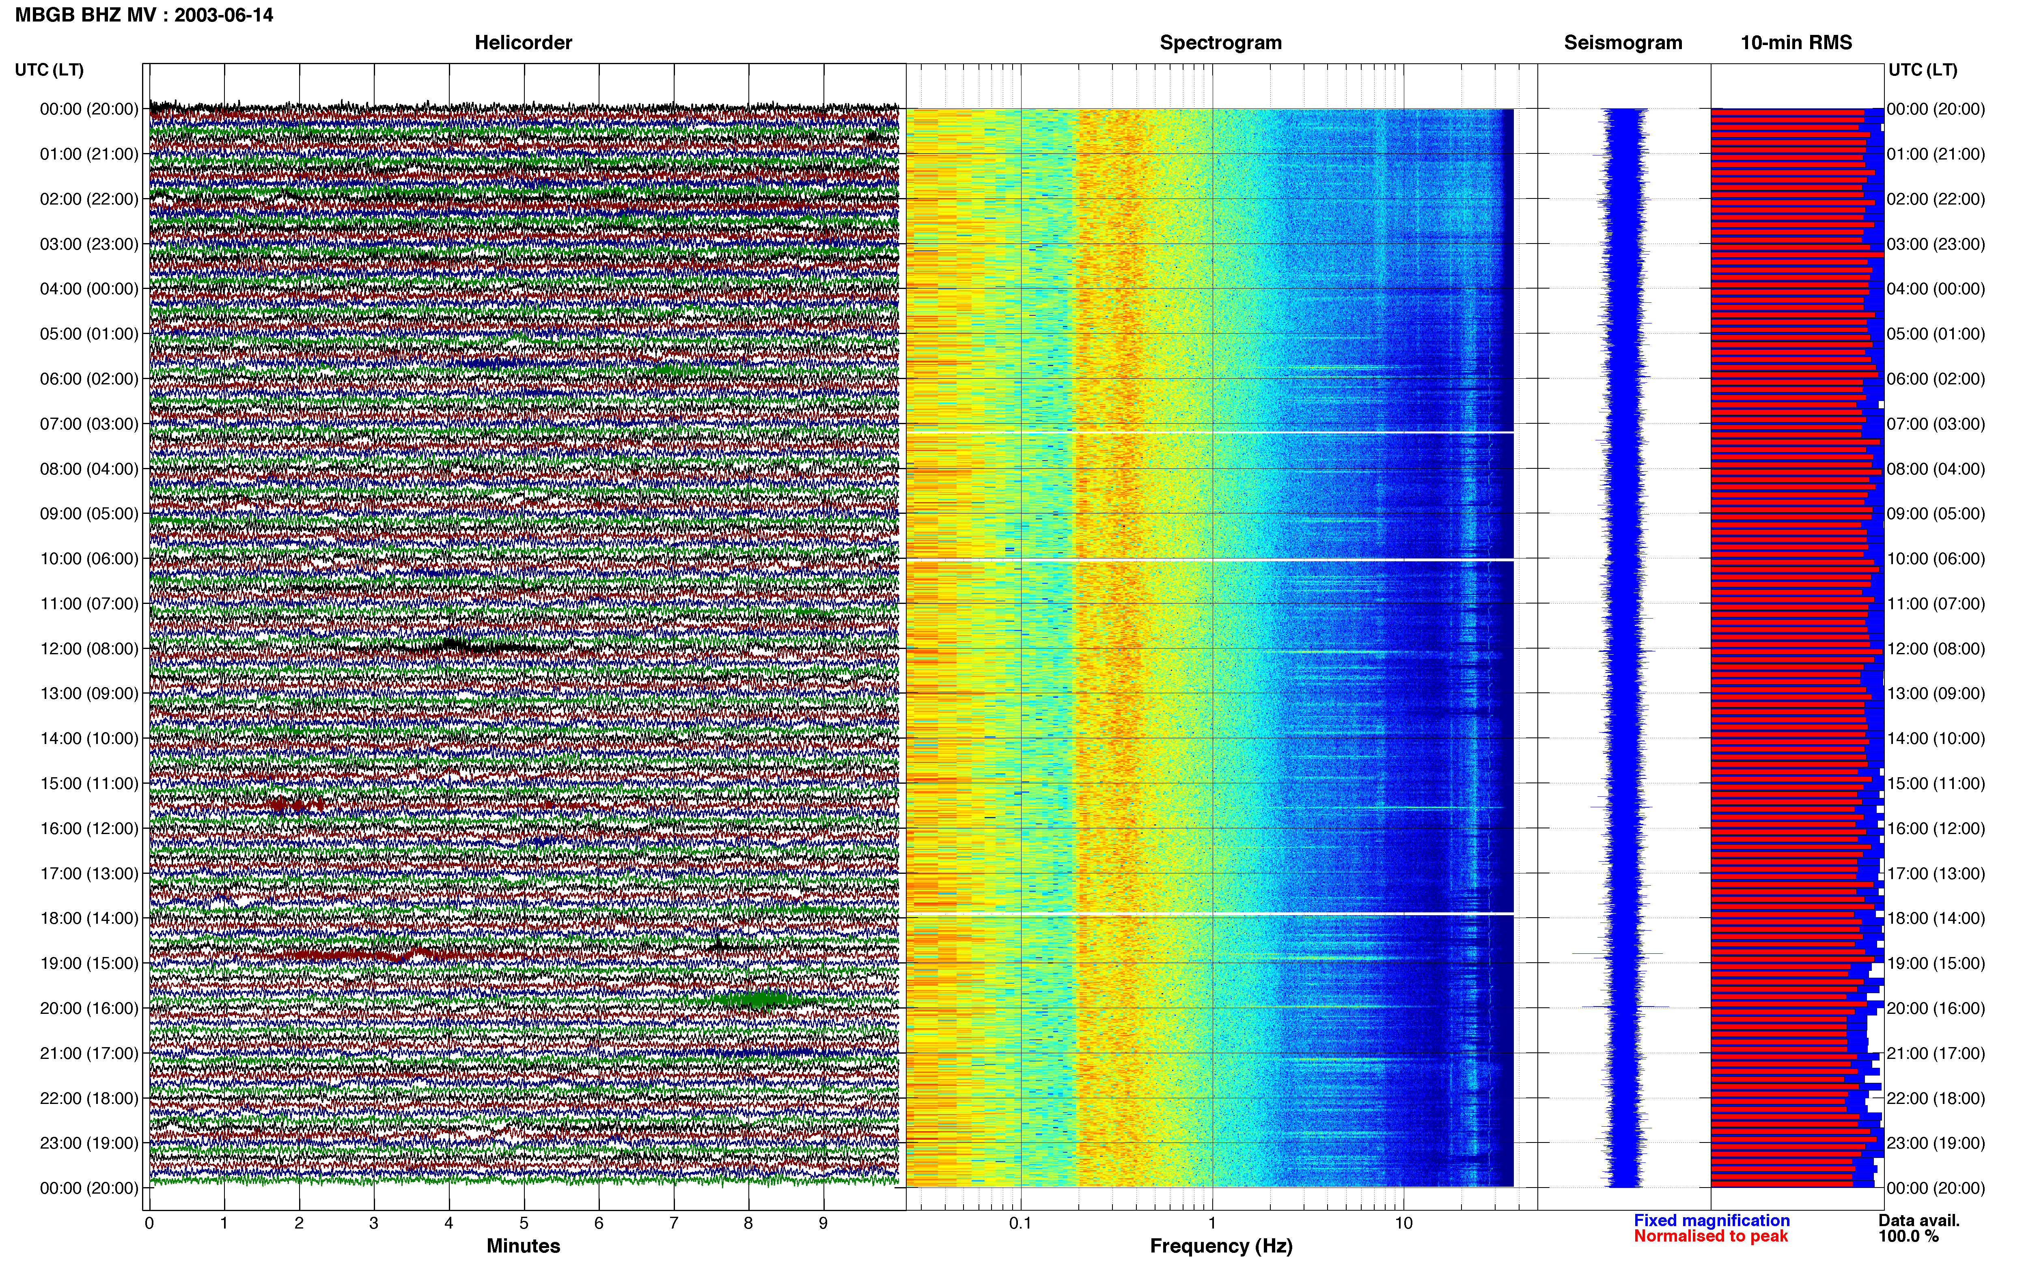Click right-side time label '06:00 (02:00)'

point(1936,379)
